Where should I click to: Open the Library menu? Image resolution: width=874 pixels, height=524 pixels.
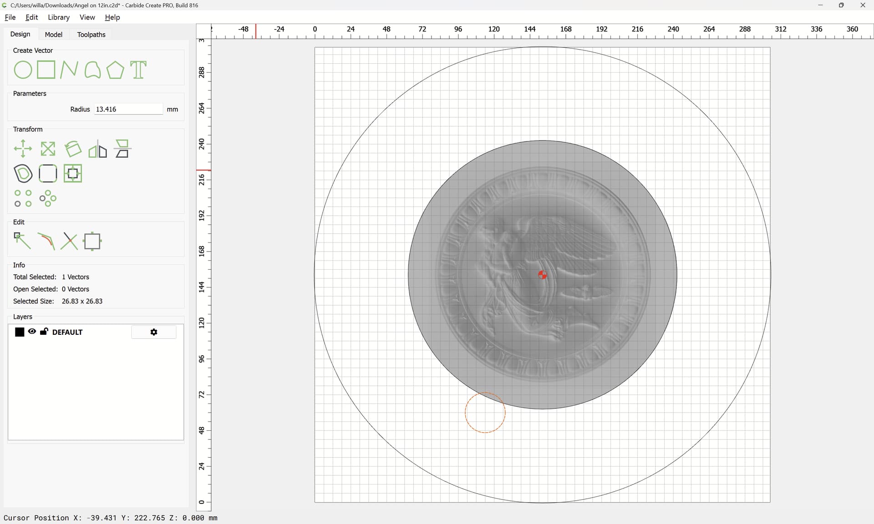(59, 17)
